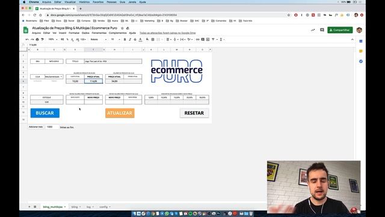The width and height of the screenshot is (385, 217).
Task: Click the insert chart icon
Action: [x=208, y=39]
